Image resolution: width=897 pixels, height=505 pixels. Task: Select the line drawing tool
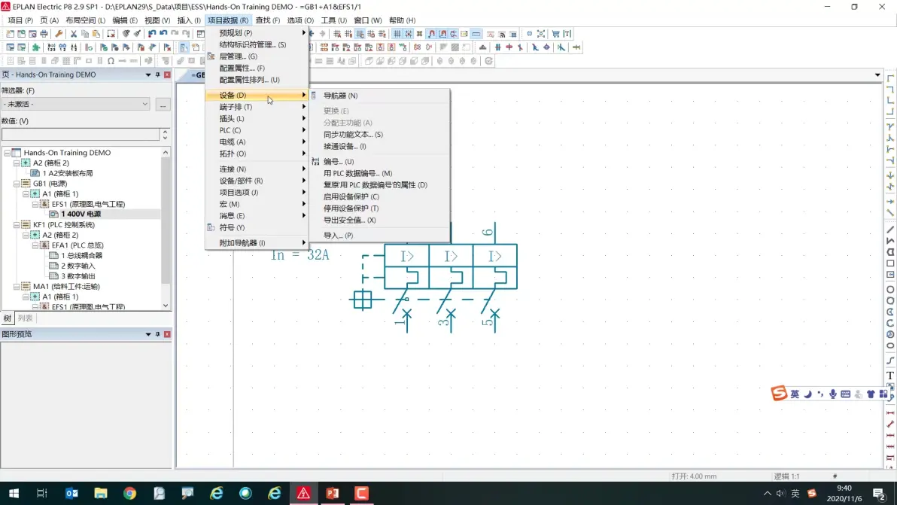click(890, 230)
